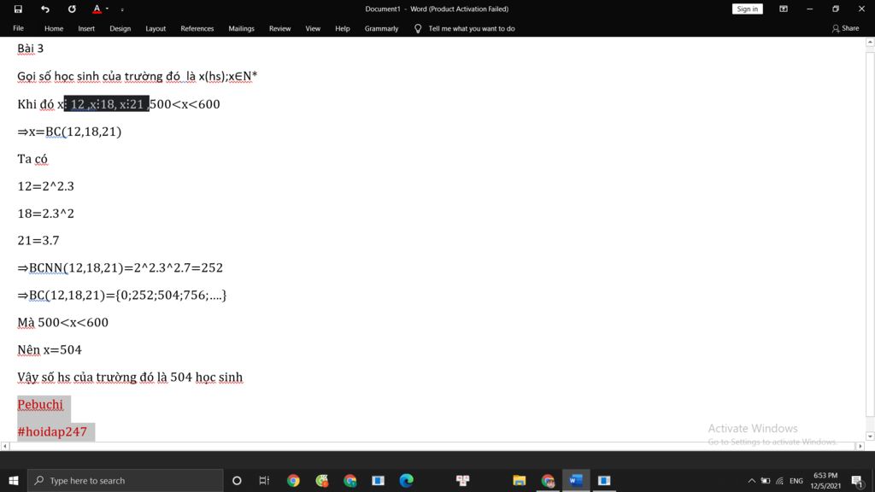This screenshot has height=492, width=875.
Task: Click the vertical scrollbar up arrow
Action: coord(870,42)
